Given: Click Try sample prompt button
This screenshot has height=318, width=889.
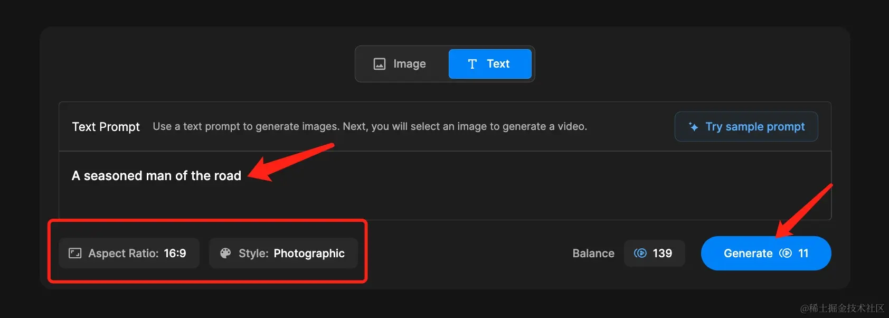Looking at the screenshot, I should pyautogui.click(x=746, y=127).
